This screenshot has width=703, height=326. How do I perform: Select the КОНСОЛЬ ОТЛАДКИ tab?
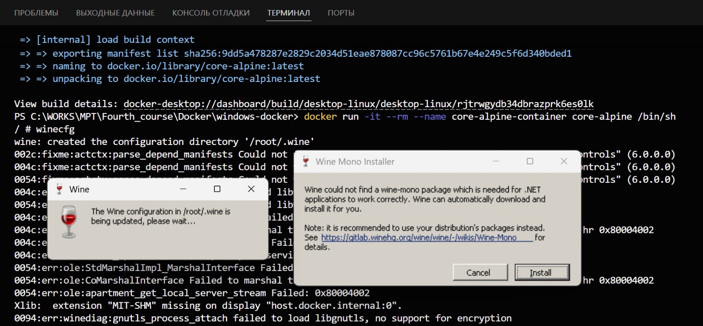click(211, 13)
